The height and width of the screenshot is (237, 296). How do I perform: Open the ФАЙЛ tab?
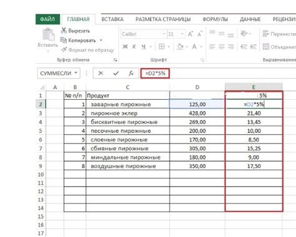pyautogui.click(x=47, y=19)
